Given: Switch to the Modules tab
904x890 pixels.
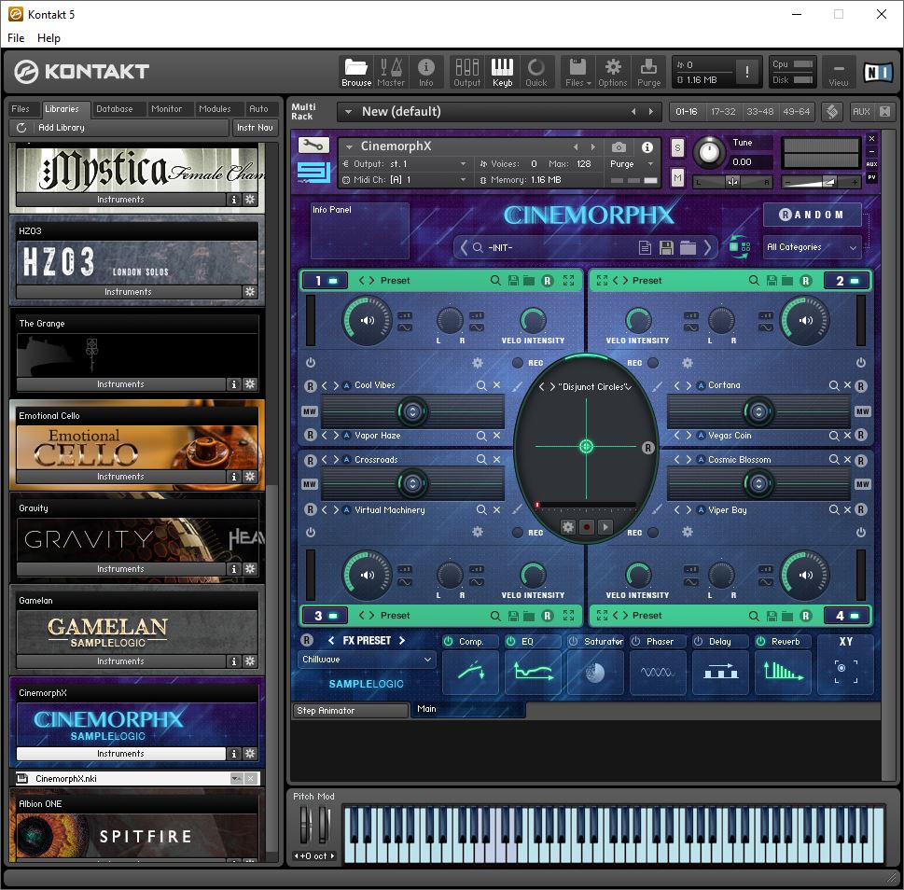Looking at the screenshot, I should [x=215, y=109].
